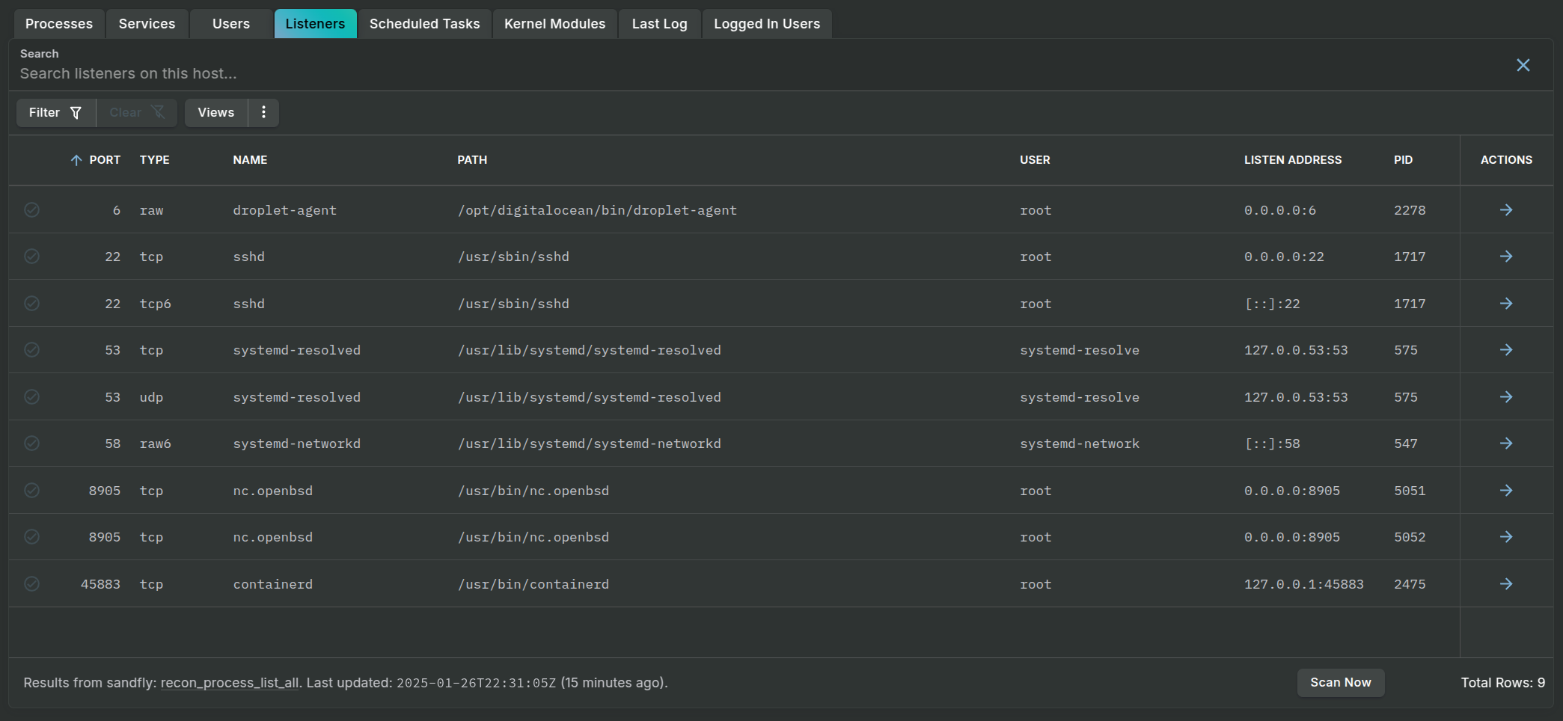Viewport: 1563px width, 721px height.
Task: Click the /usr/lib/systemd/systemd-networkd path
Action: [x=590, y=444]
